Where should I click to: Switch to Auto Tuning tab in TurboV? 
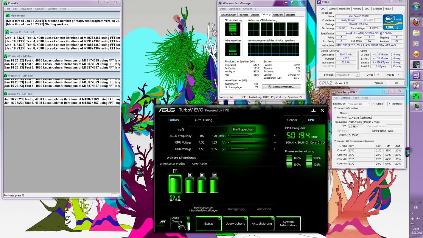coord(203,120)
